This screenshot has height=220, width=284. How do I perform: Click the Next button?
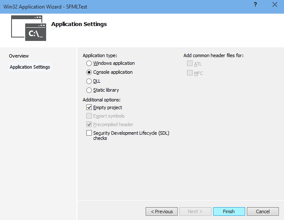pos(195,211)
